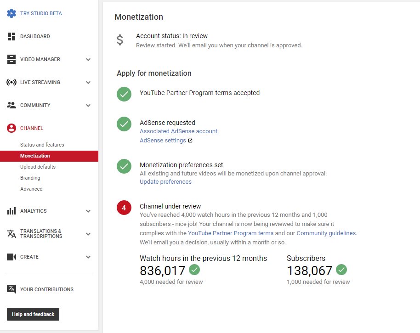The height and width of the screenshot is (333, 420).
Task: Select the CHANNEL section label
Action: tap(32, 128)
